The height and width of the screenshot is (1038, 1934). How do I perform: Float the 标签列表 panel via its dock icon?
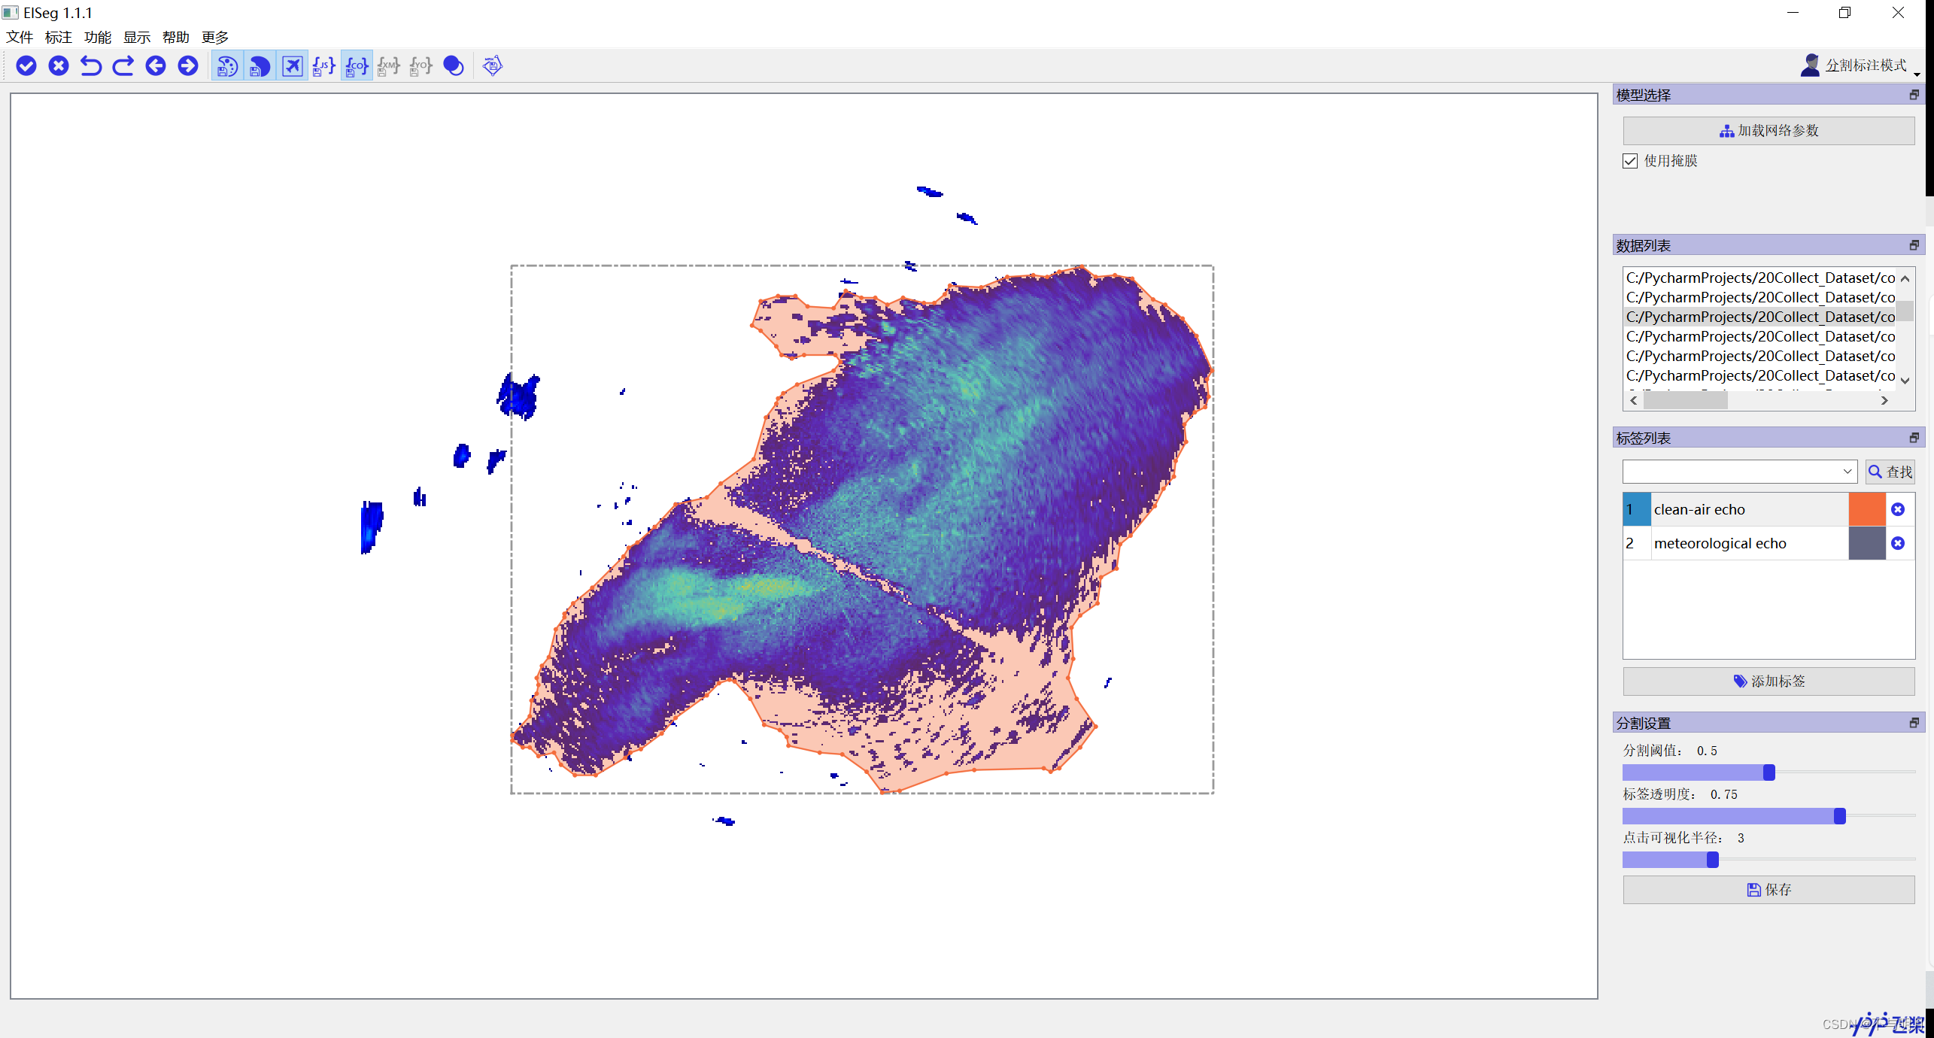tap(1914, 438)
